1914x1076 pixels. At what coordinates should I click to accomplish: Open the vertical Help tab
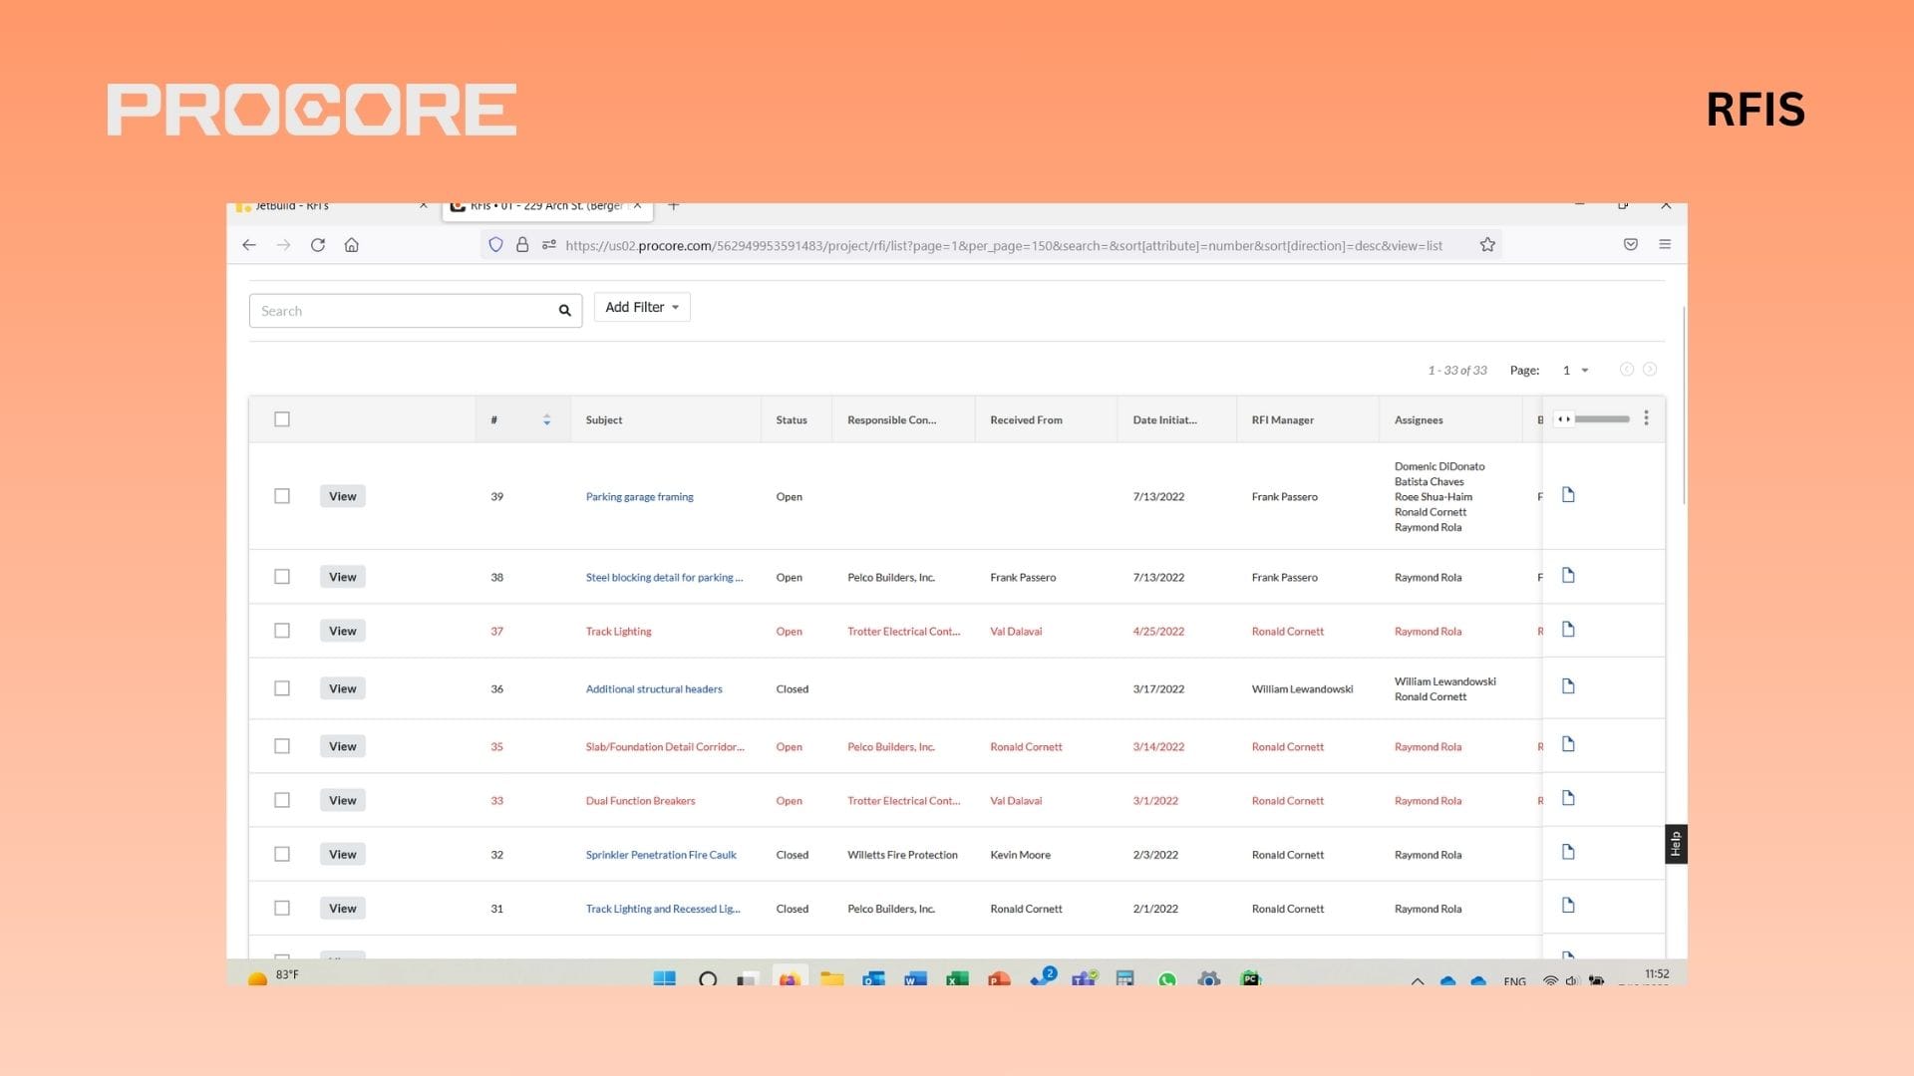pyautogui.click(x=1676, y=844)
